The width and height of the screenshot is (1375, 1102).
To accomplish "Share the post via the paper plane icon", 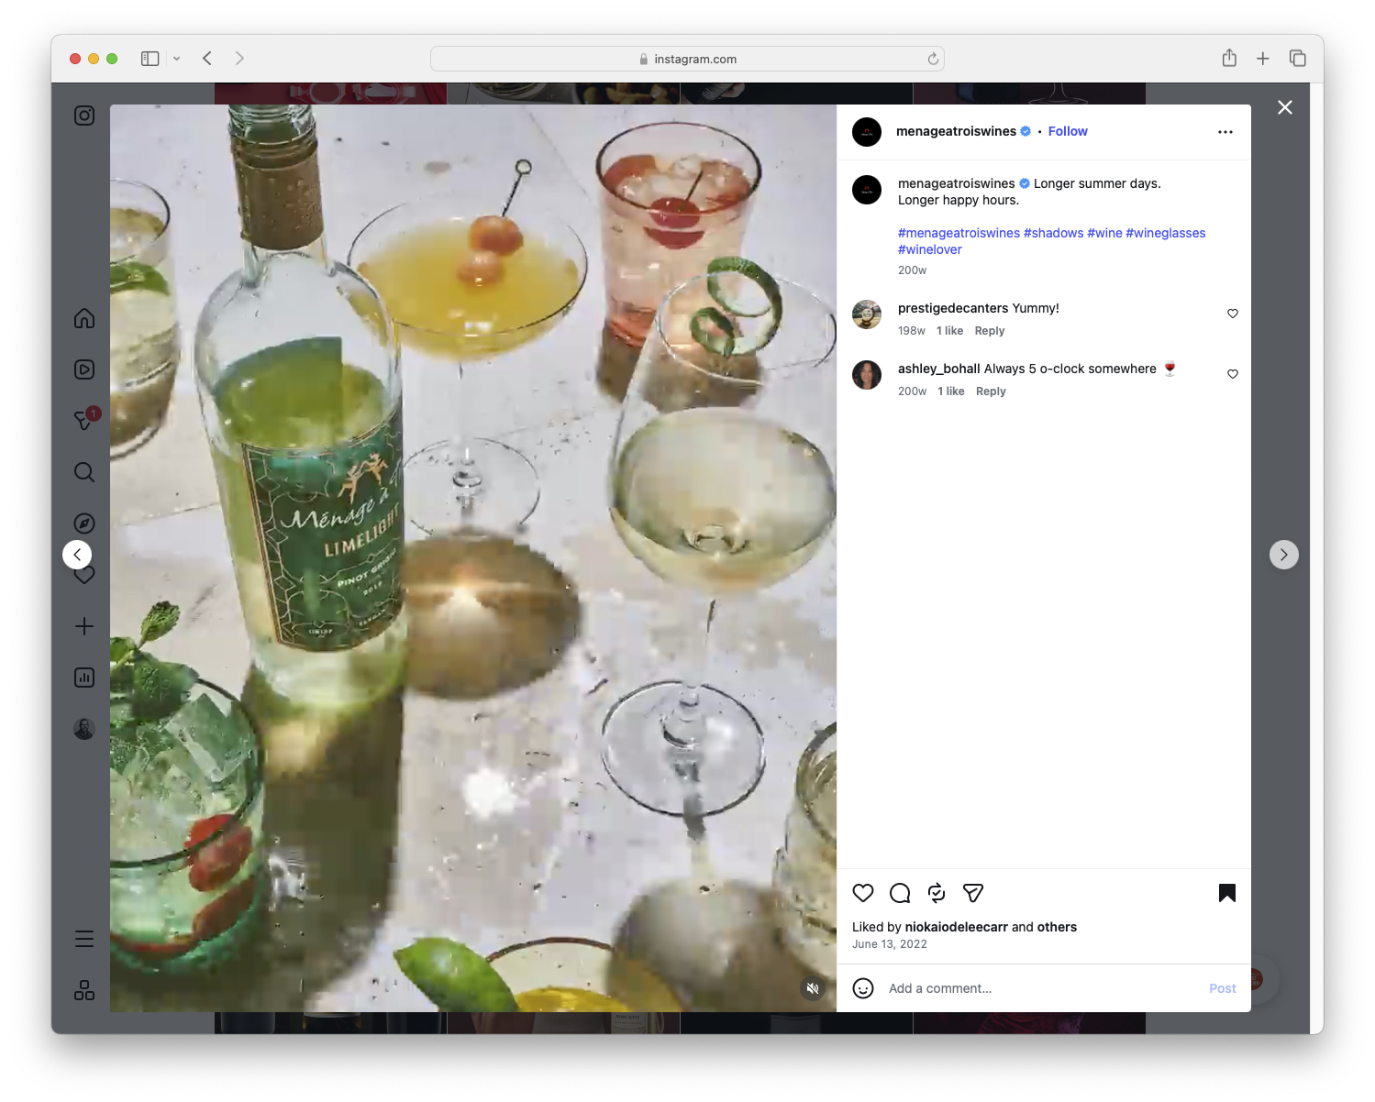I will (x=972, y=892).
